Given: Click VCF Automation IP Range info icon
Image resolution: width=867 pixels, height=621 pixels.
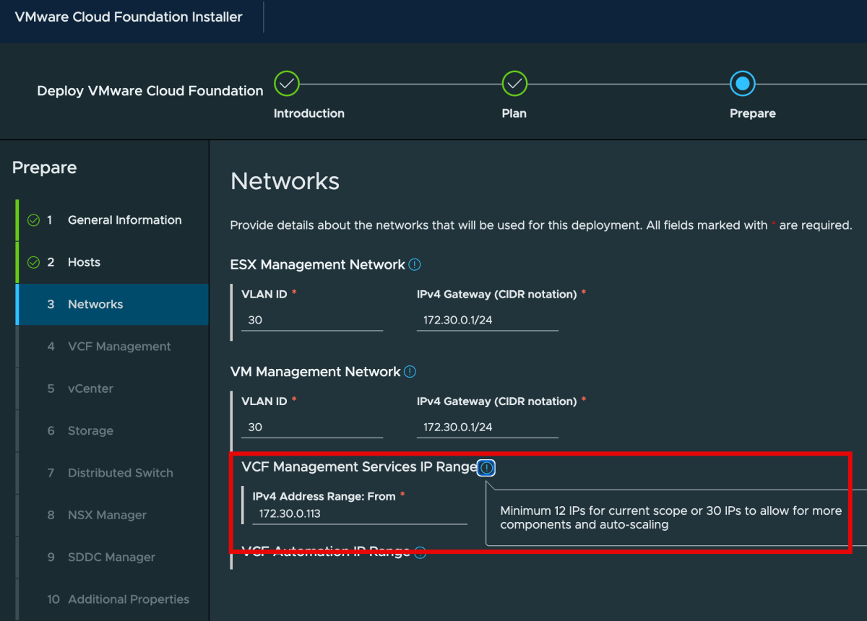Looking at the screenshot, I should pos(420,552).
